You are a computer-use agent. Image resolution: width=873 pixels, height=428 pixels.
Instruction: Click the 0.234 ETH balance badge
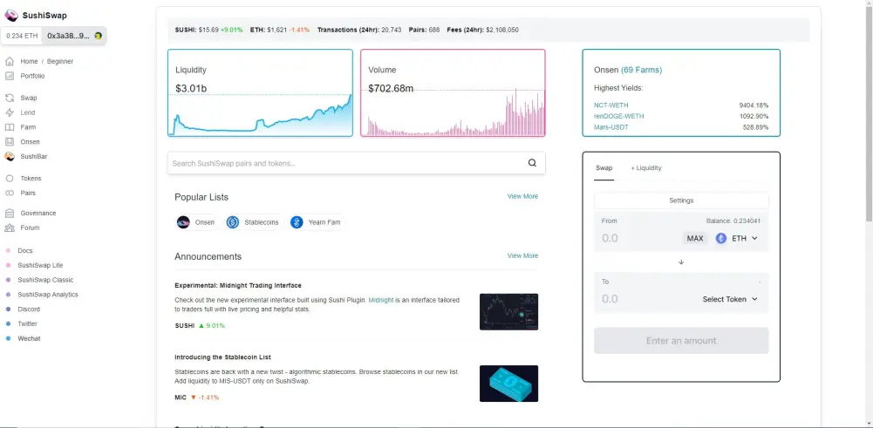click(x=23, y=36)
